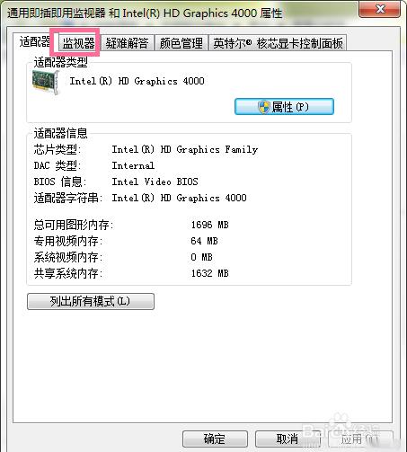407x452 pixels.
Task: Click the 适配器字符串 value text
Action: coord(179,198)
